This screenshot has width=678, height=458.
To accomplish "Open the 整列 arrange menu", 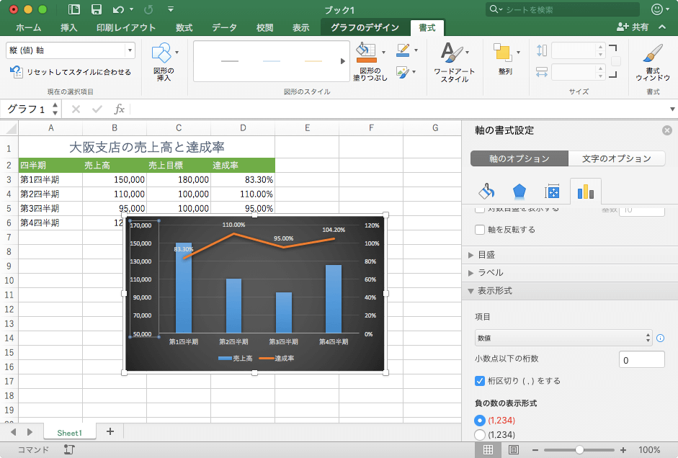I will [506, 59].
